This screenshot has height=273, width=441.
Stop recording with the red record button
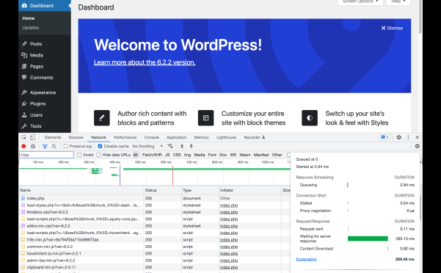tap(23, 146)
